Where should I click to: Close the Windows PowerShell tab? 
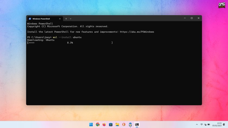coord(60,19)
